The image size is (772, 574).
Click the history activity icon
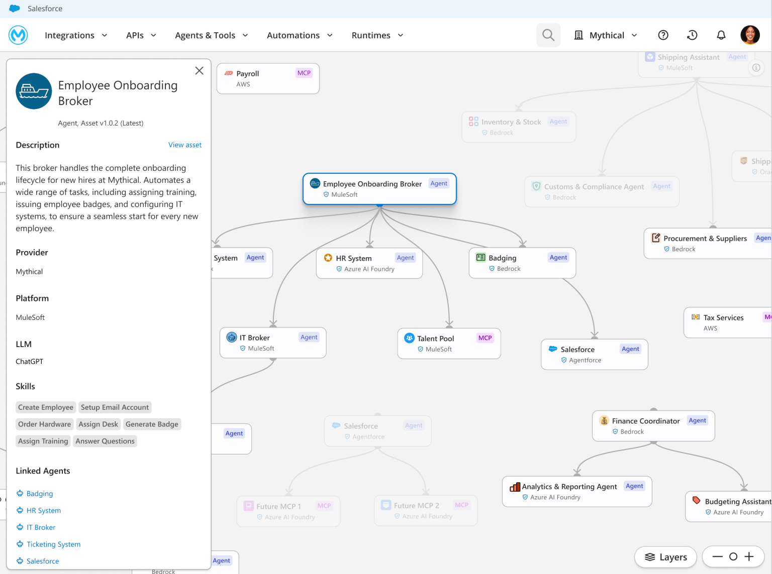pyautogui.click(x=692, y=35)
